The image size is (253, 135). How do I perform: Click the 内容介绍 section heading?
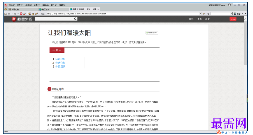[x=58, y=89]
